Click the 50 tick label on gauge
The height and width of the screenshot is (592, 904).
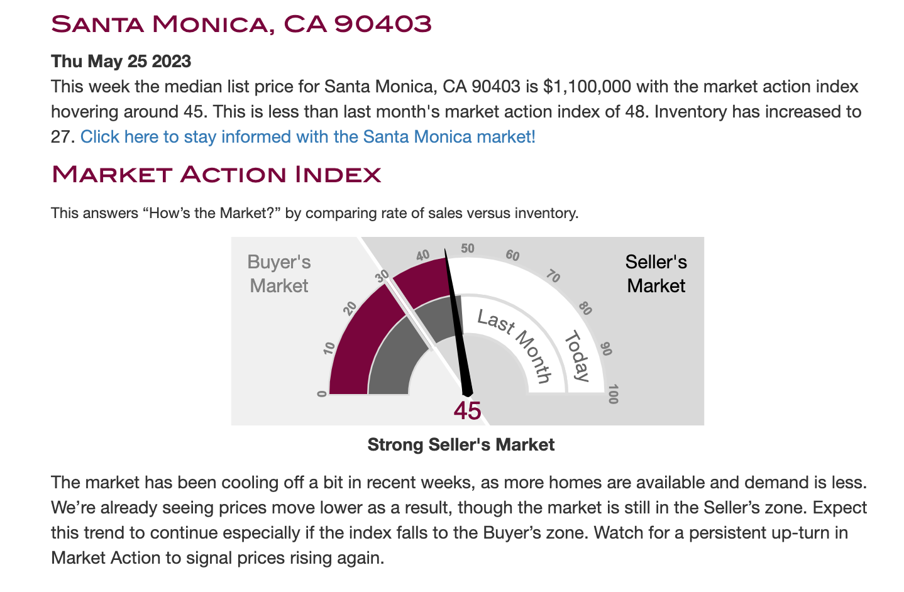click(x=468, y=248)
